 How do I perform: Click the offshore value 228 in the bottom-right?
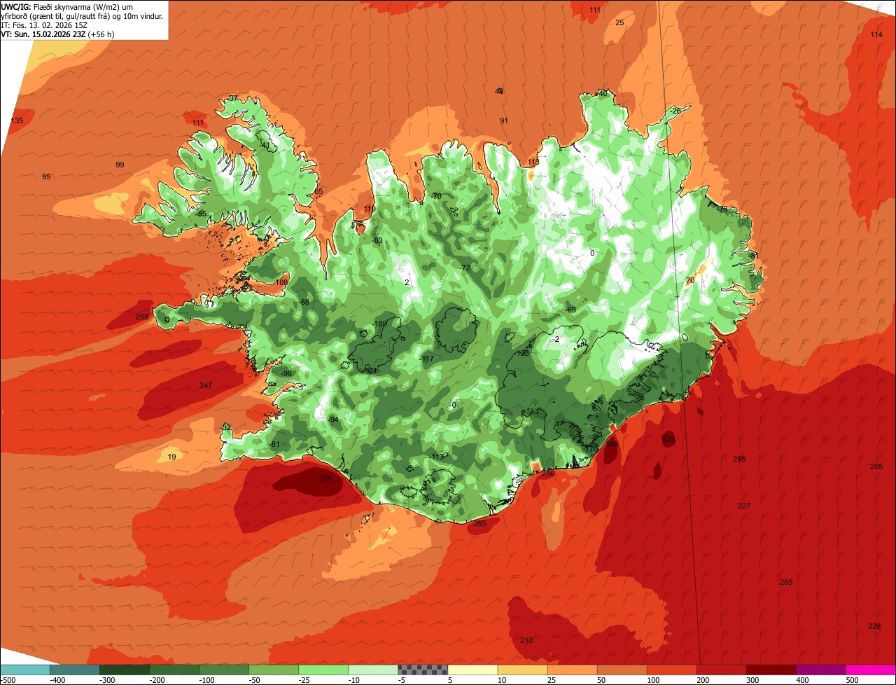tap(874, 627)
